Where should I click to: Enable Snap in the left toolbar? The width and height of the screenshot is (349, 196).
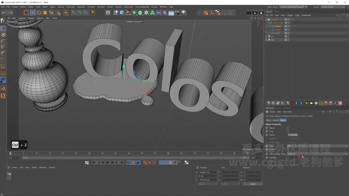3,88
